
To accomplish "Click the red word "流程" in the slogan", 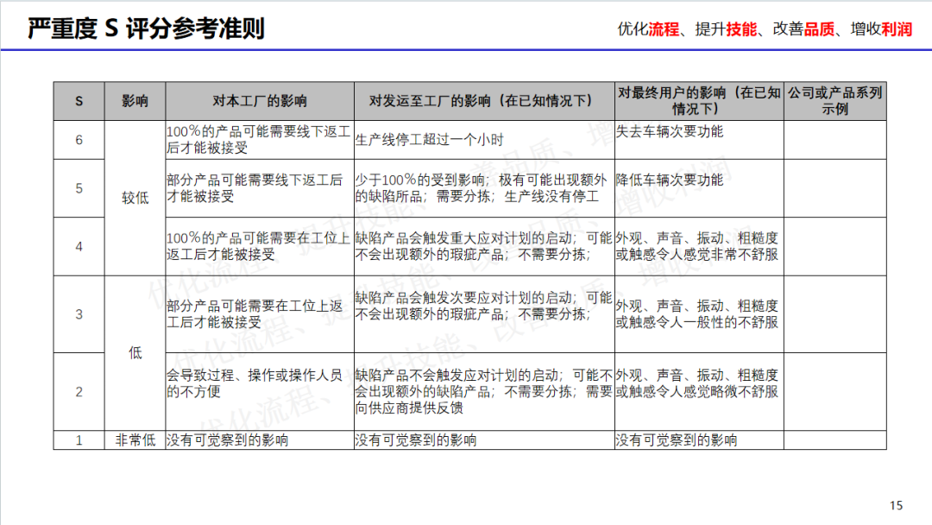I will pos(664,29).
